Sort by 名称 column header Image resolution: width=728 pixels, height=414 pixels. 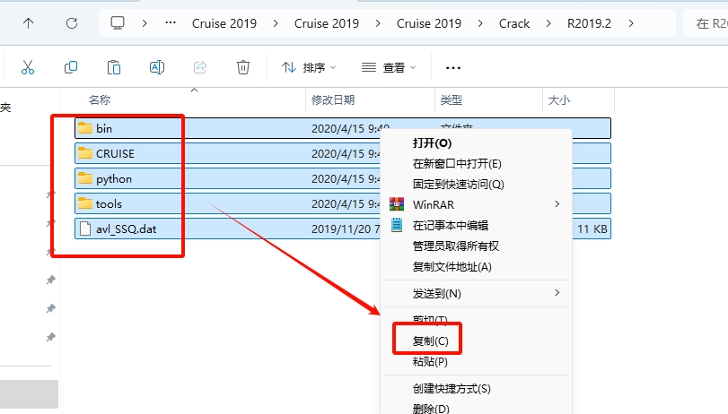[100, 99]
